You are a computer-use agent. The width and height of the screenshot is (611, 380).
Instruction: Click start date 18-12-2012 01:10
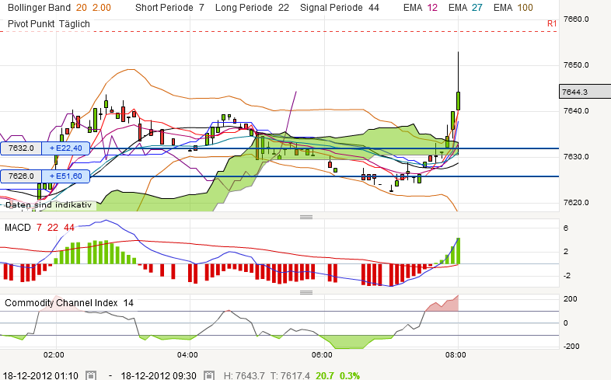click(x=40, y=375)
